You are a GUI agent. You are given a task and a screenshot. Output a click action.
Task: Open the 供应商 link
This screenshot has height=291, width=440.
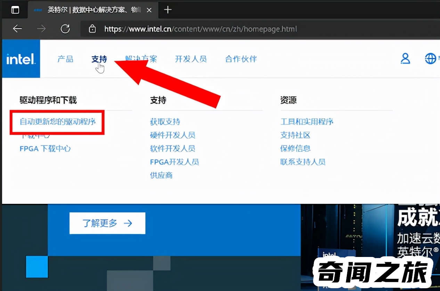161,175
